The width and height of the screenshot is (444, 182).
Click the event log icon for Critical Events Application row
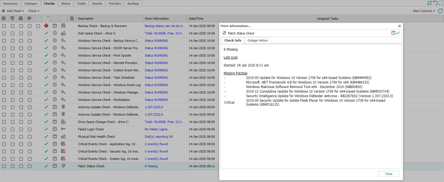pos(63,144)
